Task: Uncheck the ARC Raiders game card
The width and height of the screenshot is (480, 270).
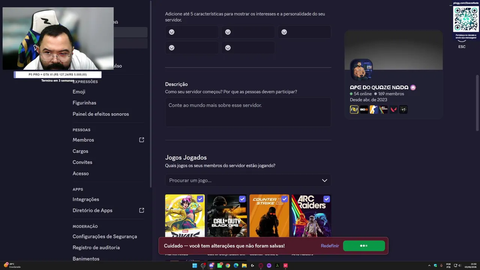Action: (327, 199)
